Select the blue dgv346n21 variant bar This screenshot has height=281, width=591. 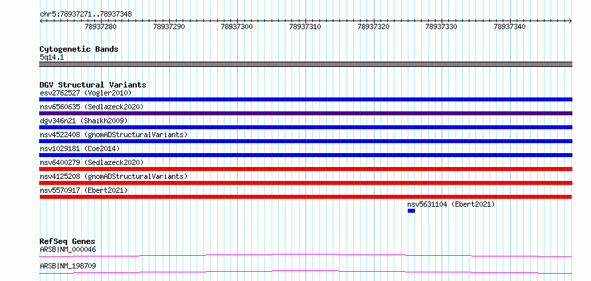305,127
